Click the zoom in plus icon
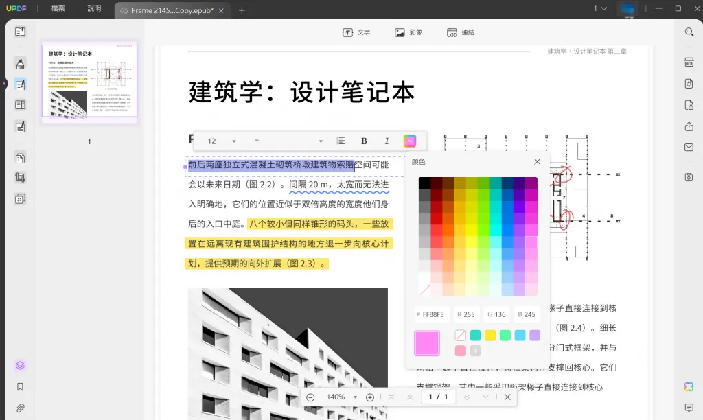 click(x=370, y=397)
